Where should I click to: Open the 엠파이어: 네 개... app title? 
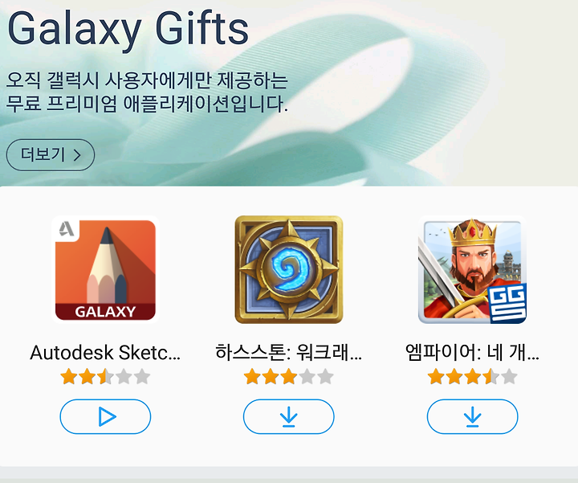[472, 352]
